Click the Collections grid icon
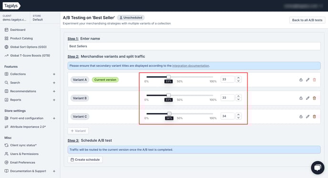The width and height of the screenshot is (328, 178). click(7, 74)
